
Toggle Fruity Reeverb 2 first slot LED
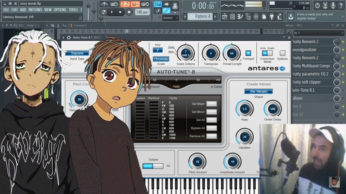[343, 42]
